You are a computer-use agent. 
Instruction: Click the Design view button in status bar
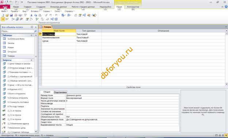[x=226, y=135]
